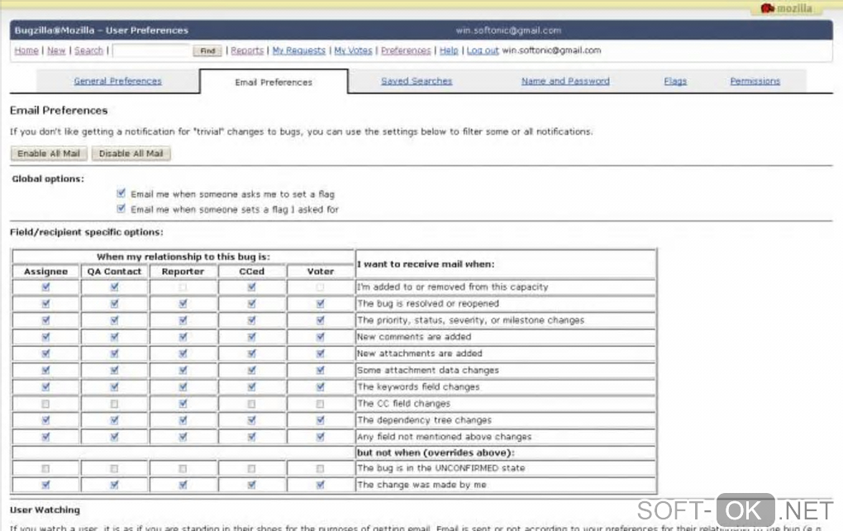The height and width of the screenshot is (531, 843).
Task: Toggle CCed checkbox for added or removed capacity
Action: click(x=251, y=287)
